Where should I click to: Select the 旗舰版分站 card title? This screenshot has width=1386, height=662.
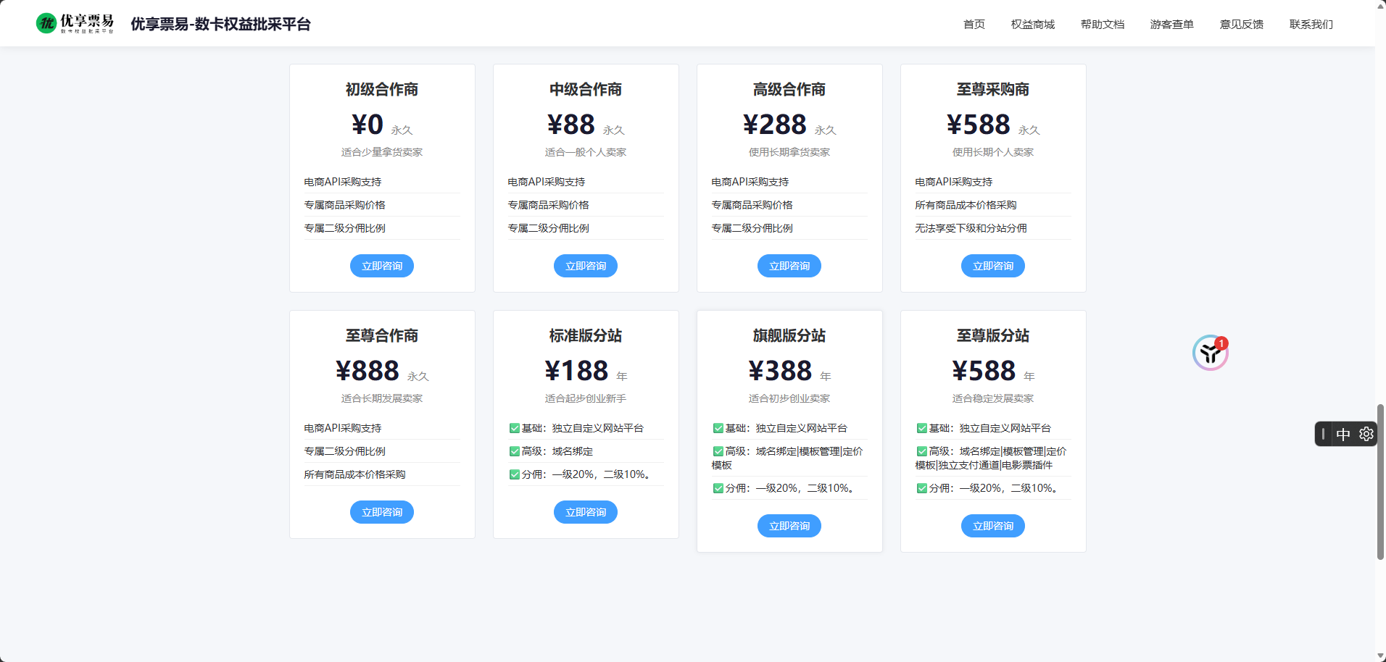(x=789, y=335)
